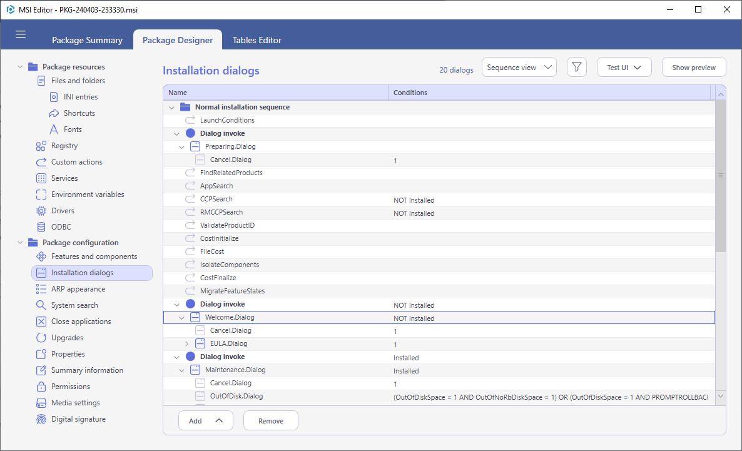
Task: Click the ARP appearance icon
Action: pyautogui.click(x=41, y=289)
